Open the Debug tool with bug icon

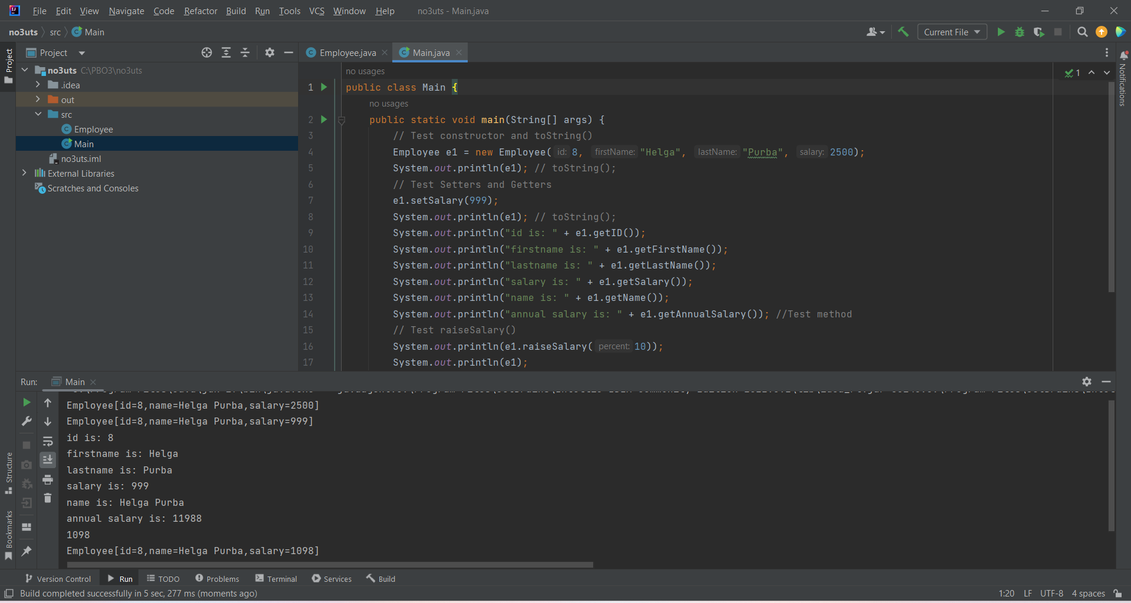click(x=1020, y=32)
